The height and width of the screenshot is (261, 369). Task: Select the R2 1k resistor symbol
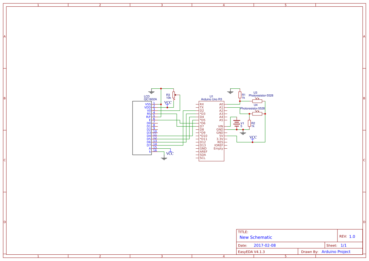pos(249,123)
